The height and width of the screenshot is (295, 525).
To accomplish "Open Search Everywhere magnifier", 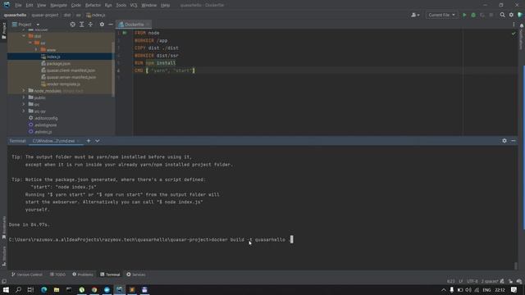I will (x=503, y=15).
